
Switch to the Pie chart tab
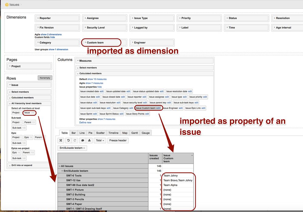click(x=90, y=133)
